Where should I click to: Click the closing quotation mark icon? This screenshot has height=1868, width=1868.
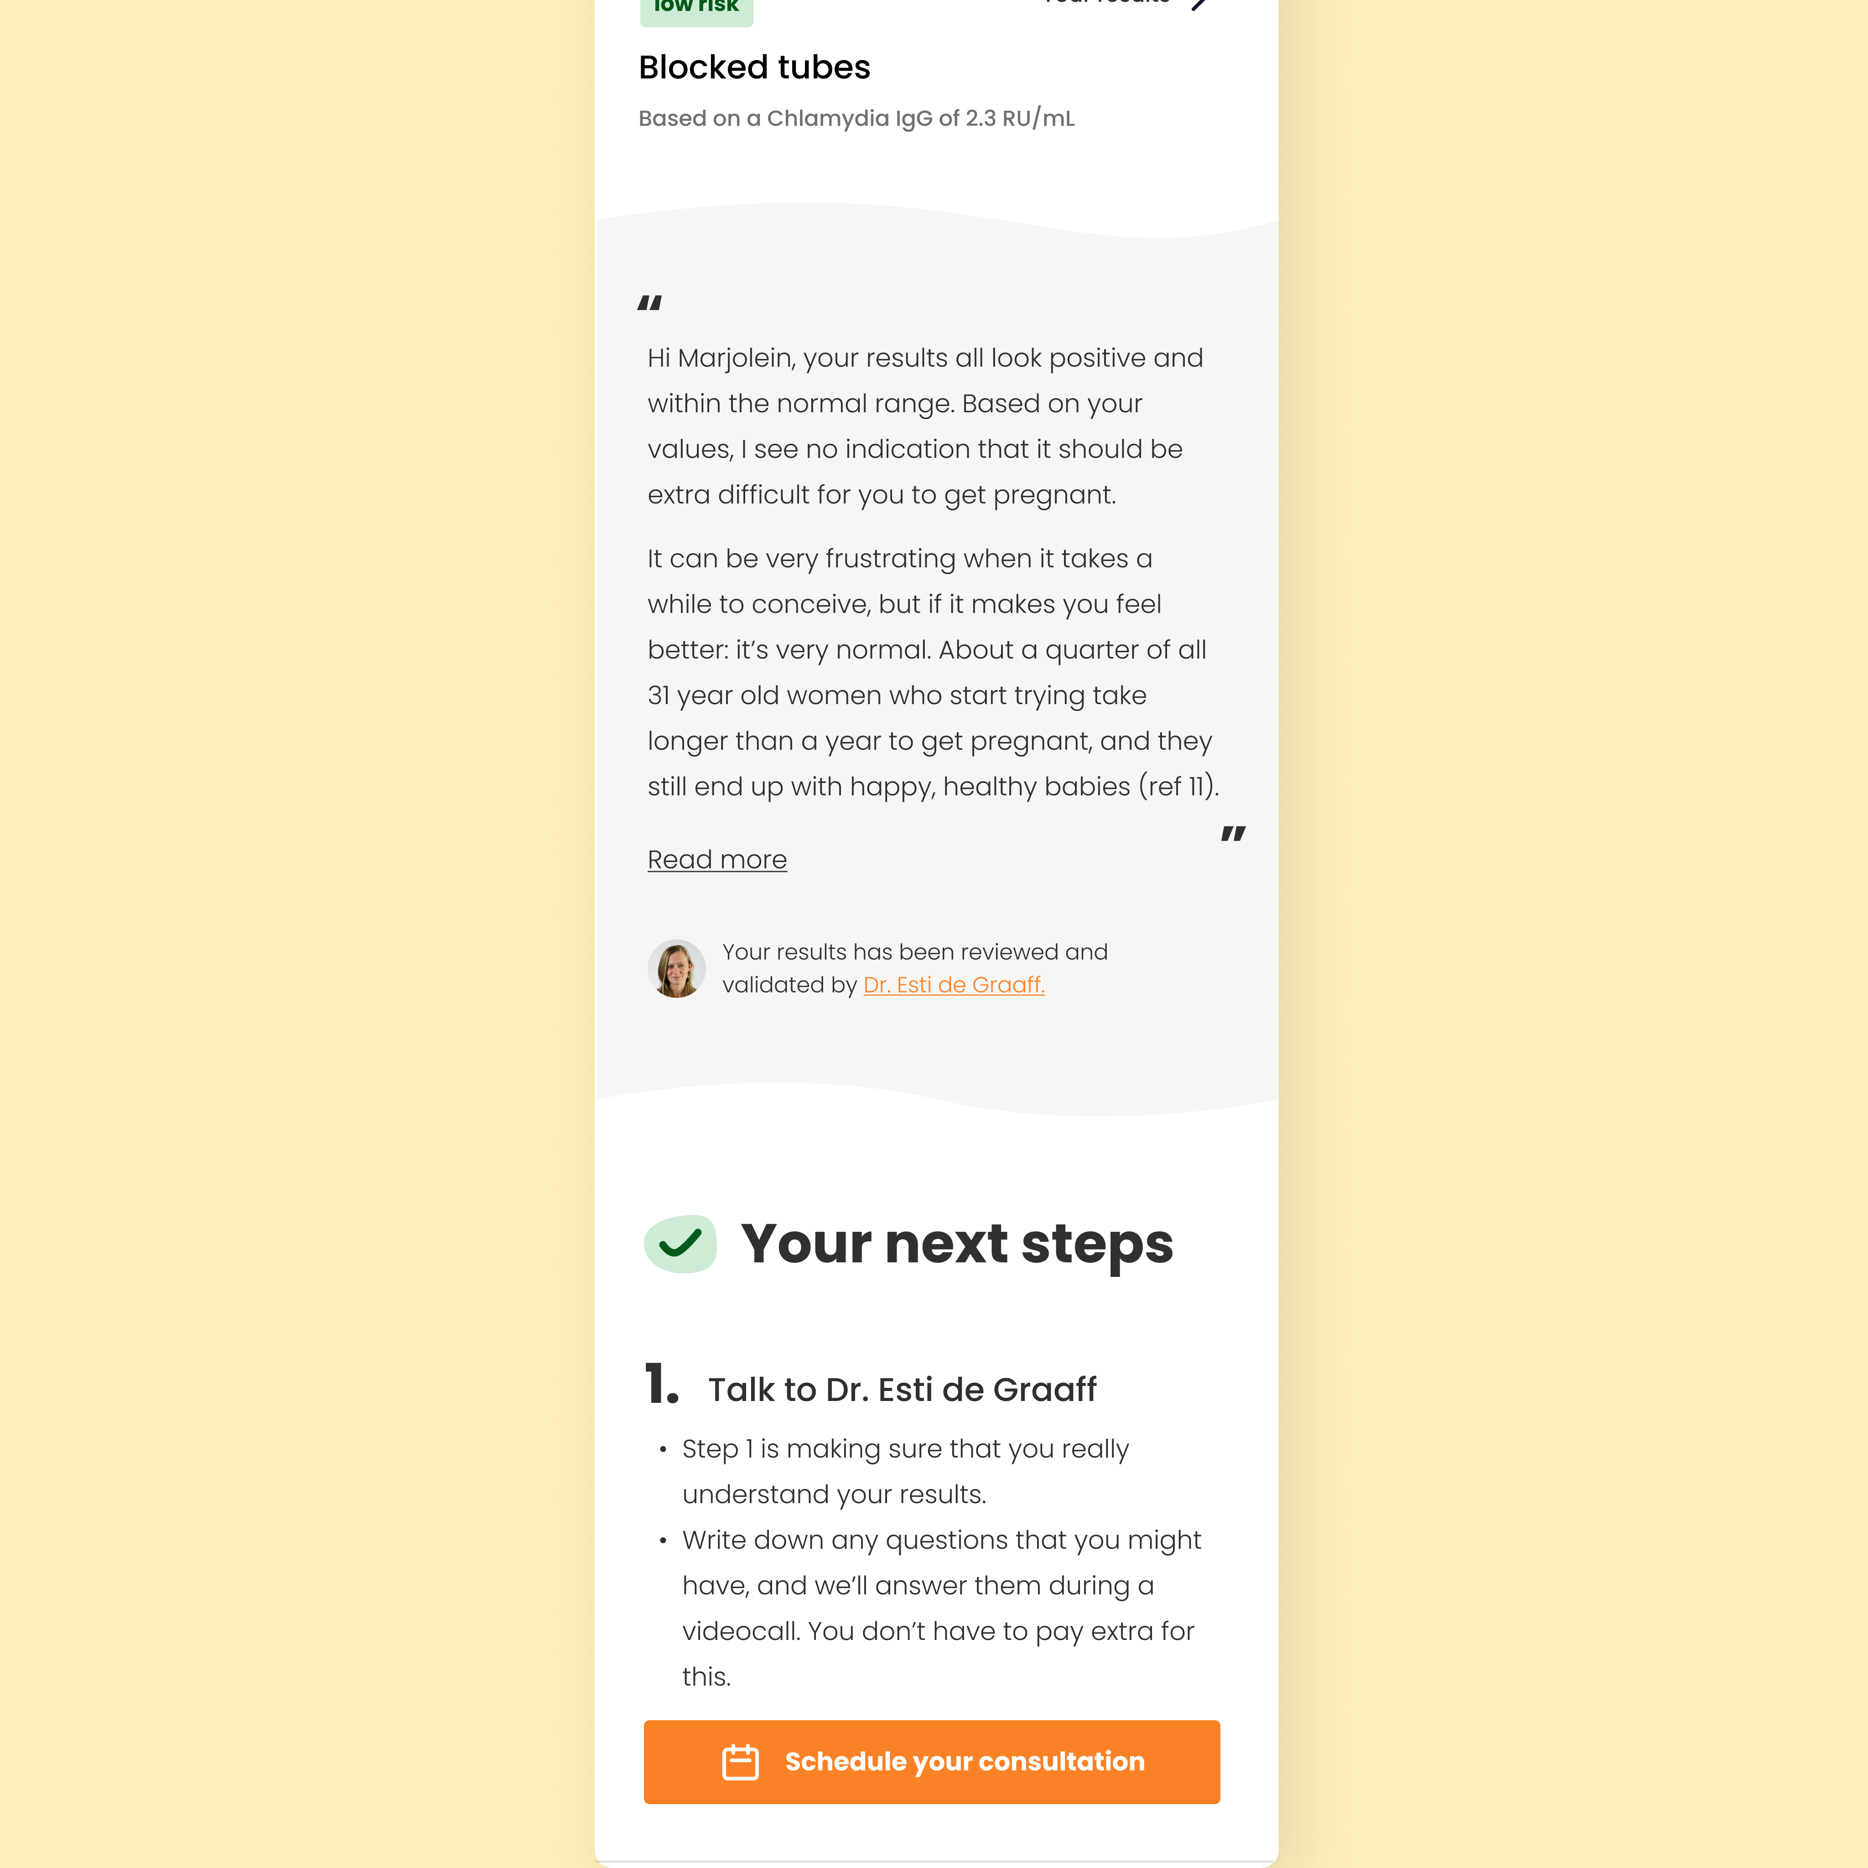tap(1233, 834)
